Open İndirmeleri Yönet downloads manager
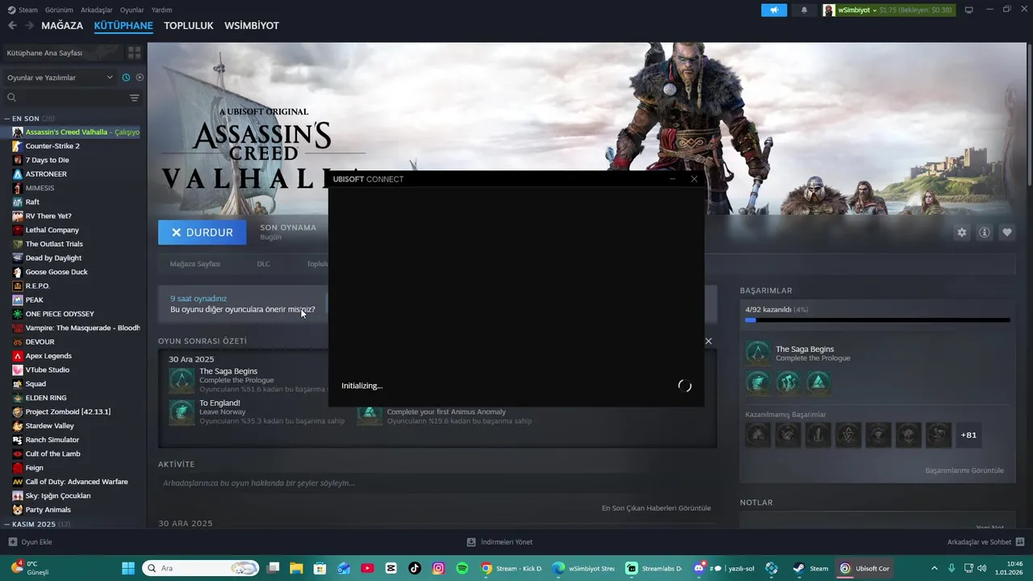 click(500, 542)
